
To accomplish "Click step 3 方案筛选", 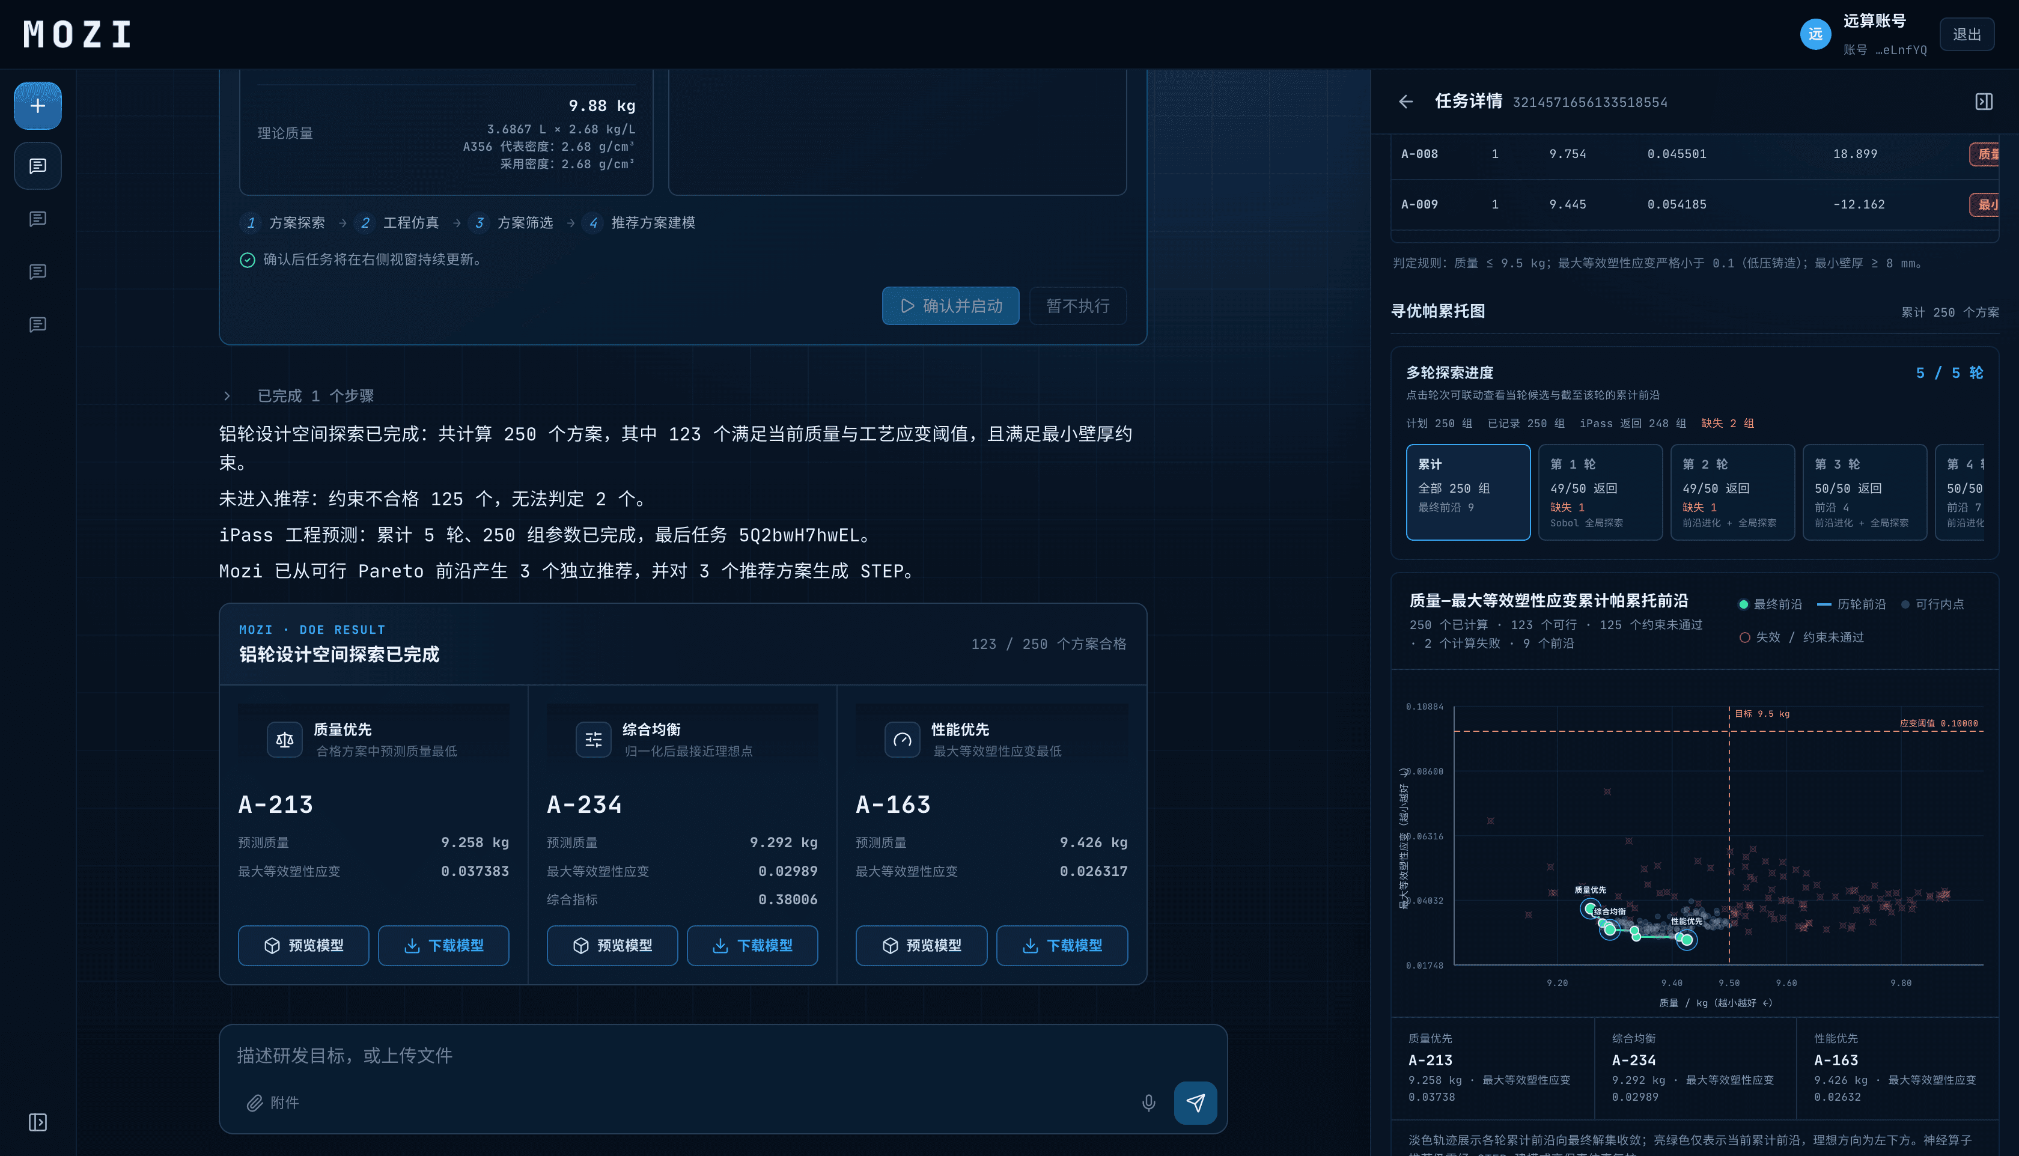I will [x=511, y=222].
